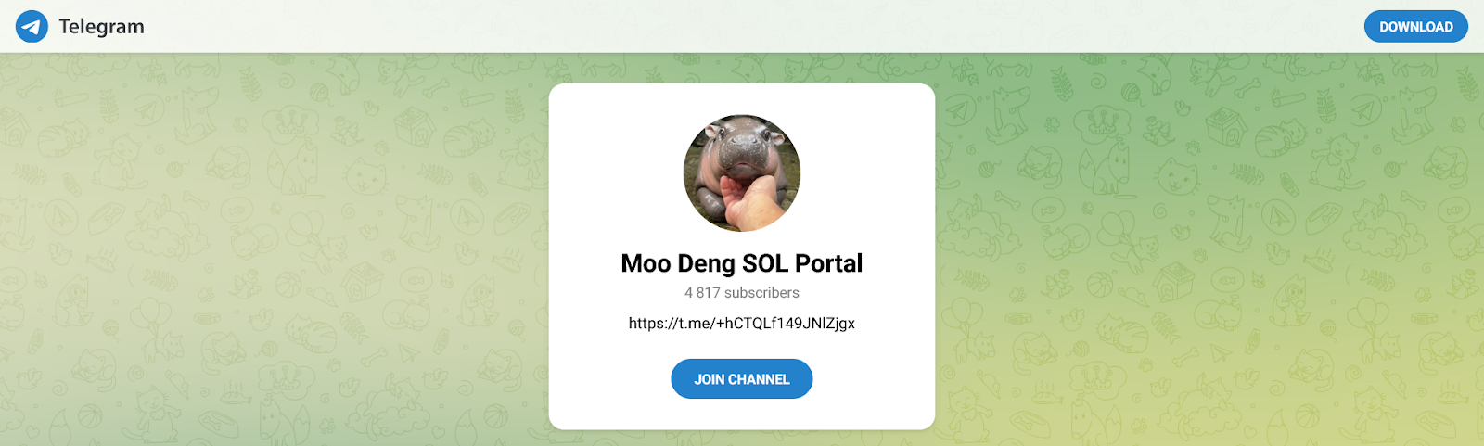Click the word Portal in the channel title

pos(828,263)
